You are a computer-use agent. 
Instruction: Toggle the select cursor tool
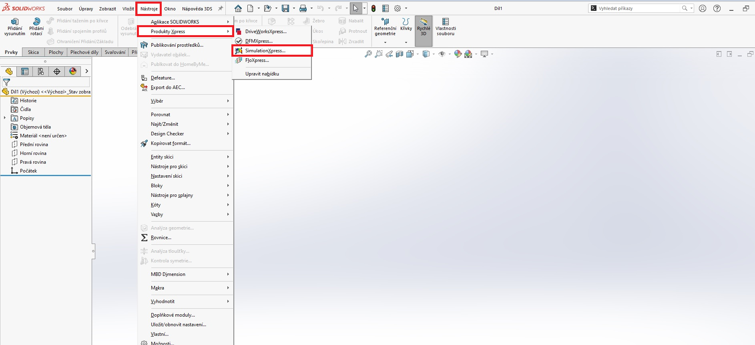355,8
